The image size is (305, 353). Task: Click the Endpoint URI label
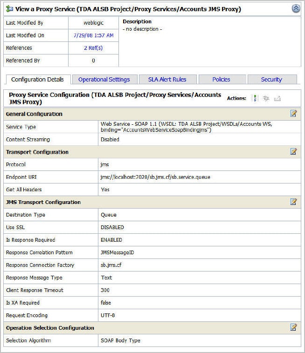(21, 177)
